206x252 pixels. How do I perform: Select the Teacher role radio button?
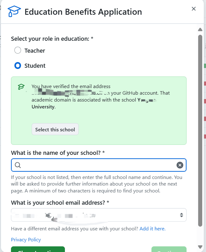pyautogui.click(x=18, y=50)
